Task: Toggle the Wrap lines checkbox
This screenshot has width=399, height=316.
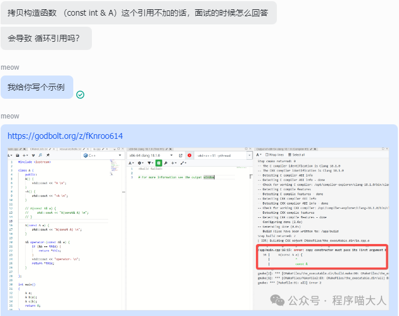Action: (x=275, y=155)
